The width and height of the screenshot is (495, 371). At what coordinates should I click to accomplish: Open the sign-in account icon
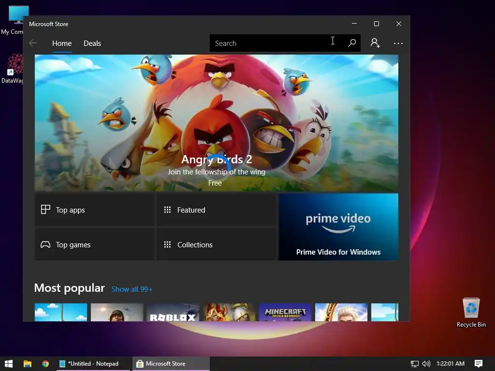click(375, 43)
